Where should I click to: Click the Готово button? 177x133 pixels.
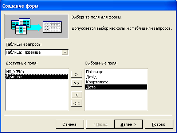pos(159,124)
